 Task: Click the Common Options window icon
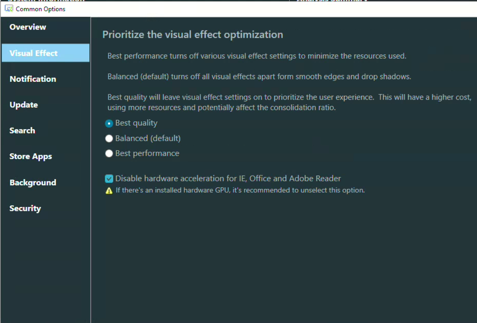(9, 9)
